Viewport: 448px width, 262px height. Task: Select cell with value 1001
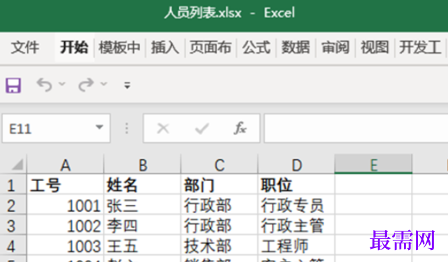(65, 205)
